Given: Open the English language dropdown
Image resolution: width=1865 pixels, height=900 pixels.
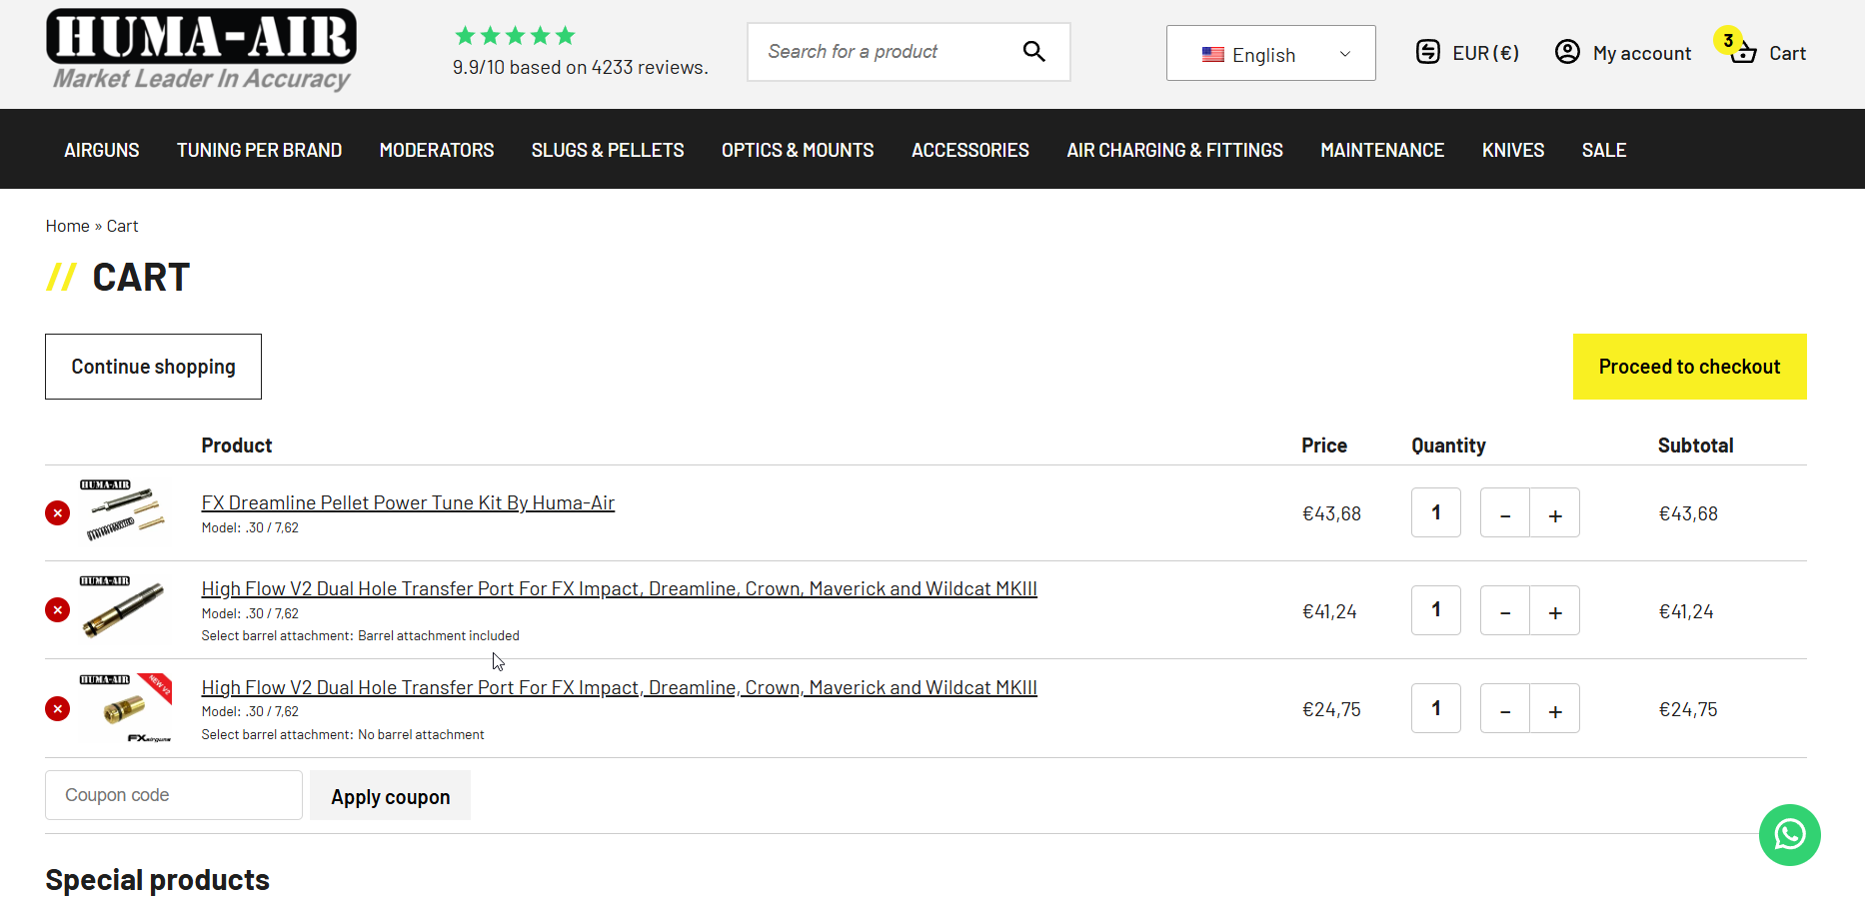Looking at the screenshot, I should point(1270,53).
